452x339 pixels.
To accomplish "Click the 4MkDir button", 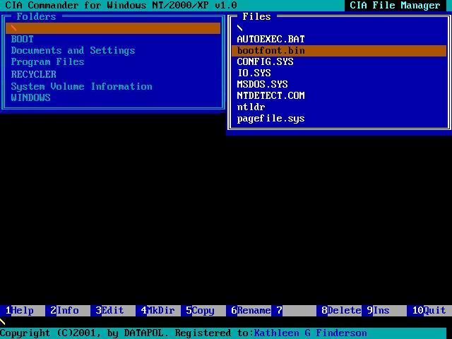I will pos(158,311).
